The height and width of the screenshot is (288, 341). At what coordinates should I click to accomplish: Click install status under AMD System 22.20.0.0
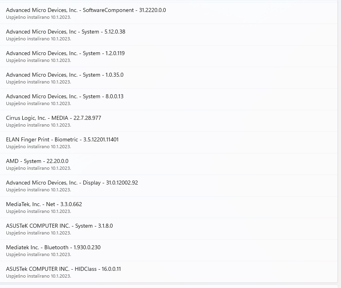click(38, 168)
